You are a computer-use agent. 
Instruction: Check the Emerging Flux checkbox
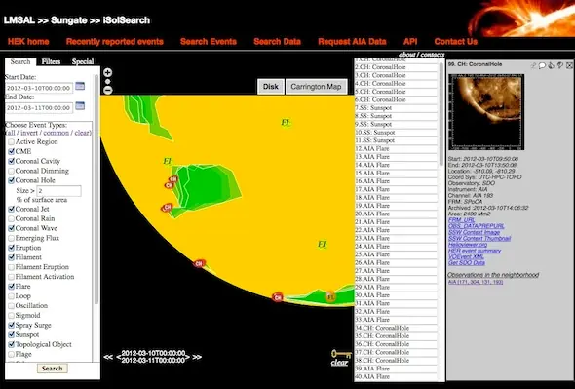12,238
